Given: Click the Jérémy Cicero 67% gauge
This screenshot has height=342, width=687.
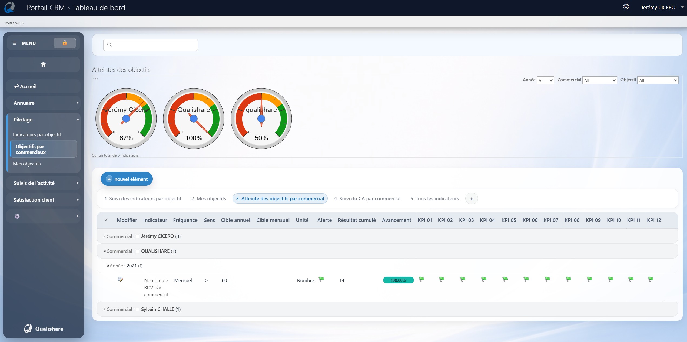Looking at the screenshot, I should coord(126,118).
